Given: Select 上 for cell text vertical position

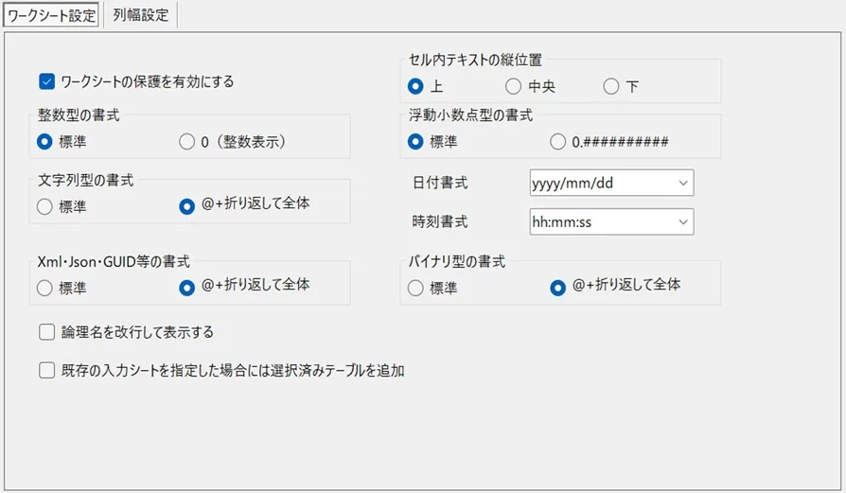Looking at the screenshot, I should click(x=415, y=86).
